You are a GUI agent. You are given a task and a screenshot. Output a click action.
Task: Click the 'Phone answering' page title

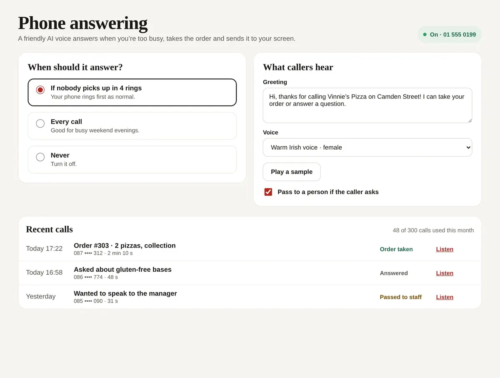(x=82, y=23)
